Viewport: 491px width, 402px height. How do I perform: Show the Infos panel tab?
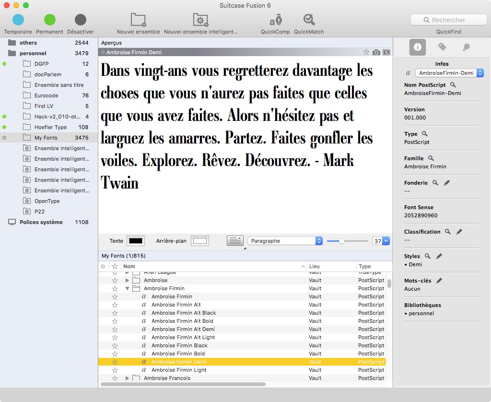tap(418, 47)
